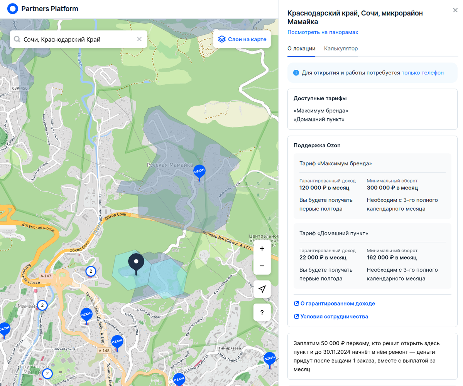The image size is (463, 386).
Task: Switch to the Калькулятор tab
Action: coord(341,49)
